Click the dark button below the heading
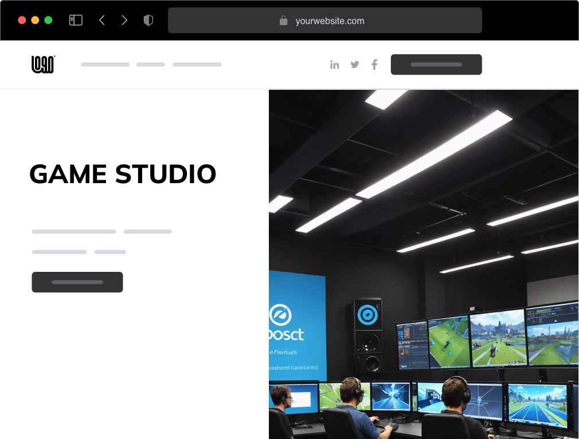Viewport: 579px width, 439px height. pos(77,282)
